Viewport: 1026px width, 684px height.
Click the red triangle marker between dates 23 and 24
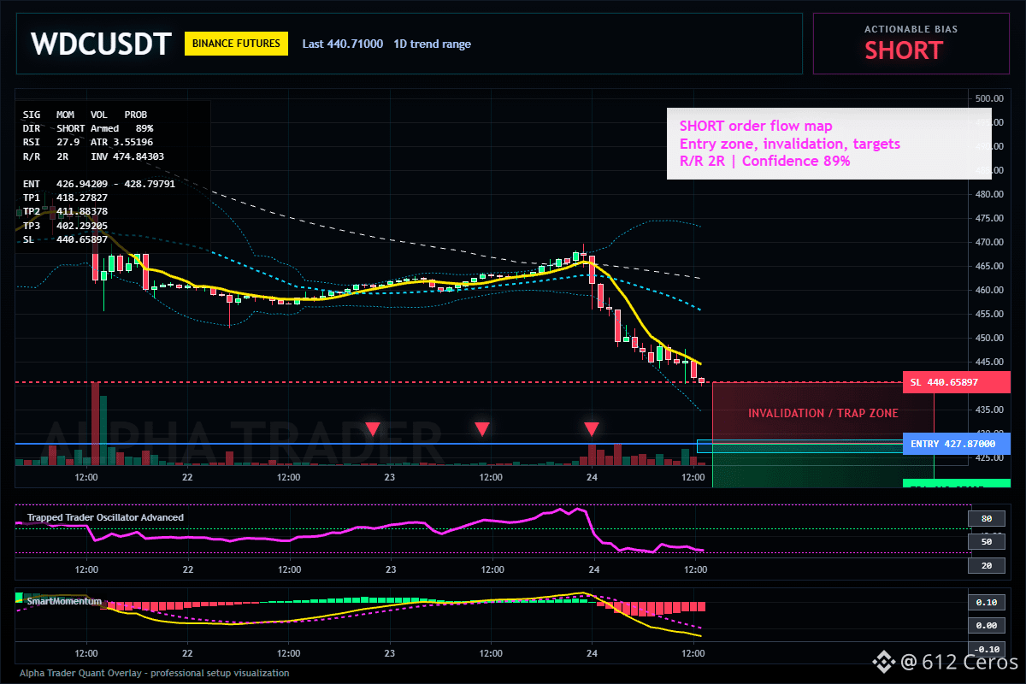(482, 427)
